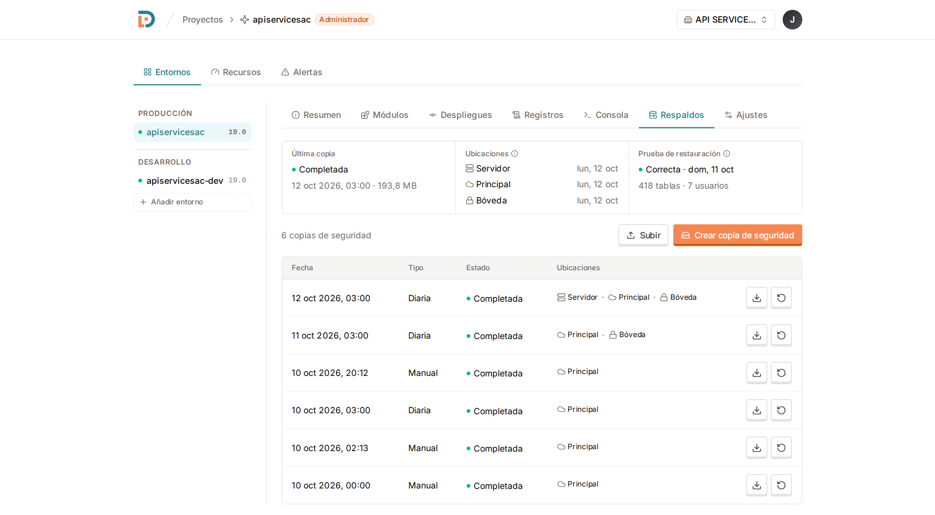Restore the 10 oct 2026, 00:00 backup
The width and height of the screenshot is (935, 515).
point(781,485)
